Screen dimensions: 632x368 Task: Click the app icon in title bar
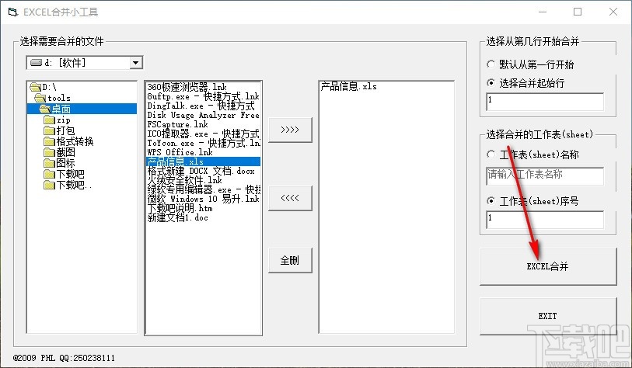coord(13,12)
